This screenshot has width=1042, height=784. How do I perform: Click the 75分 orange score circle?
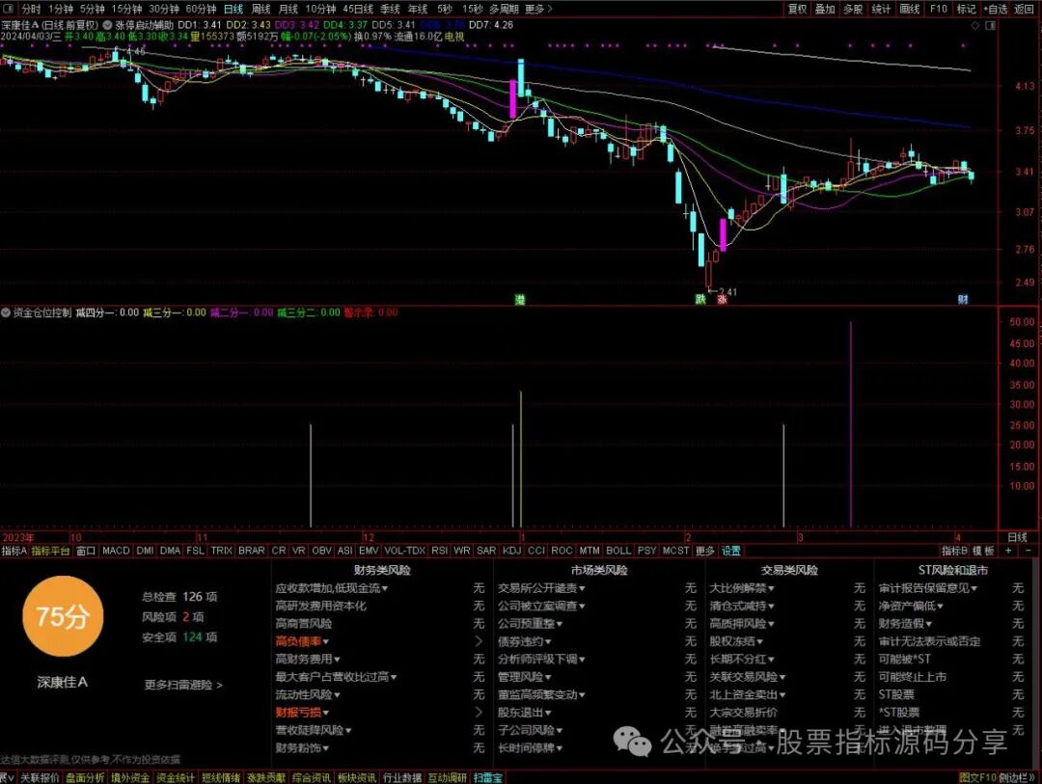(63, 616)
